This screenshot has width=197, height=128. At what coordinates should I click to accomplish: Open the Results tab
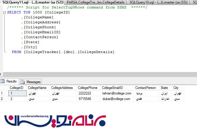[x=9, y=81]
